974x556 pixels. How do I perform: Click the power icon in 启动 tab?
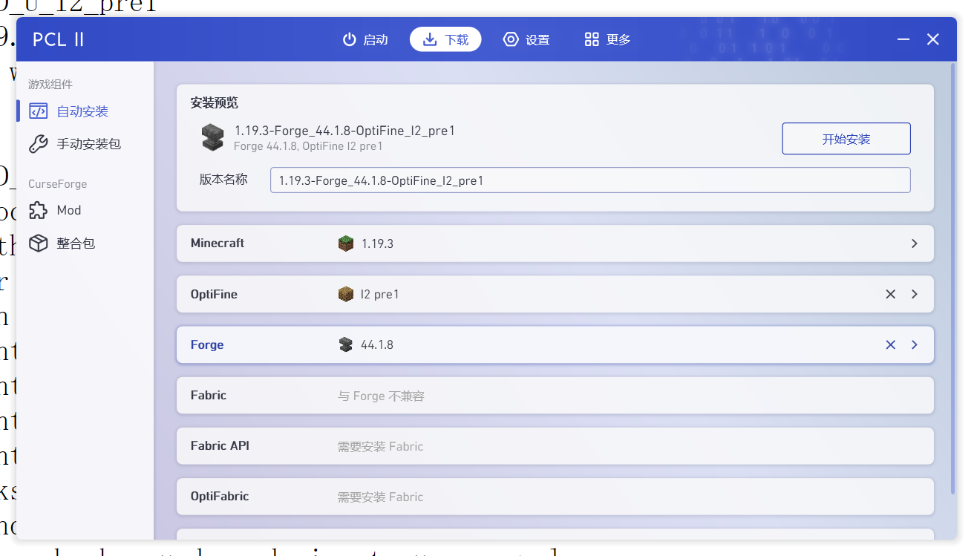[349, 39]
